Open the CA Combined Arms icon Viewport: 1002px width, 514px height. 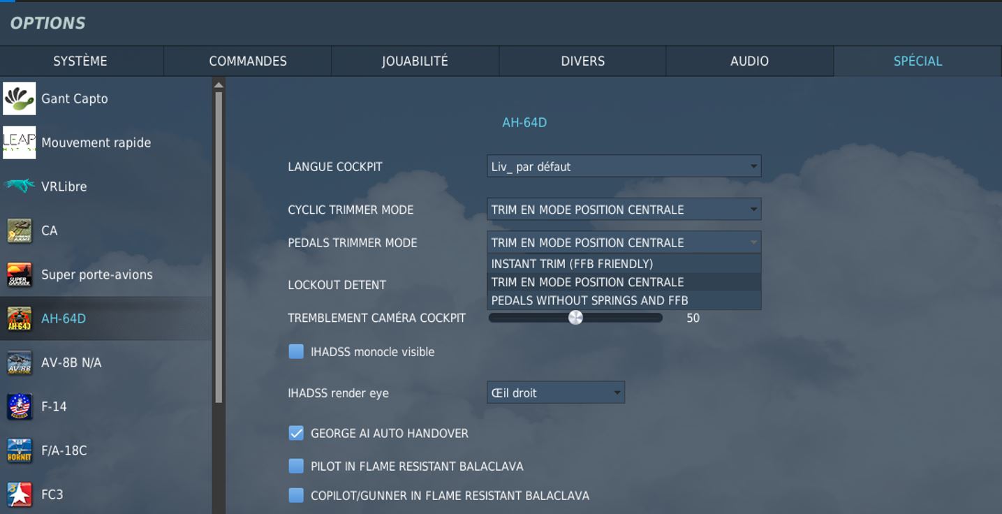19,230
